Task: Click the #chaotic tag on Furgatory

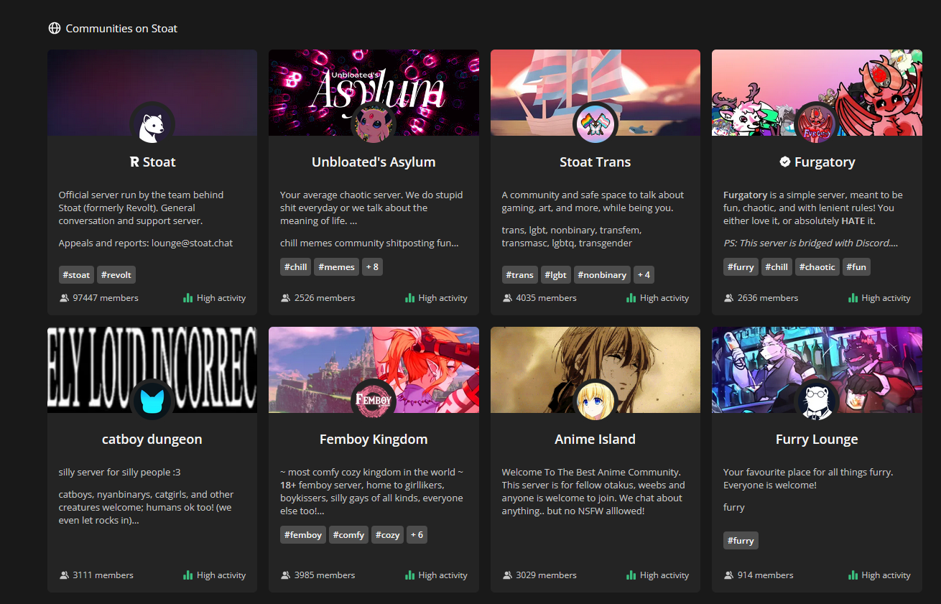Action: coord(817,267)
